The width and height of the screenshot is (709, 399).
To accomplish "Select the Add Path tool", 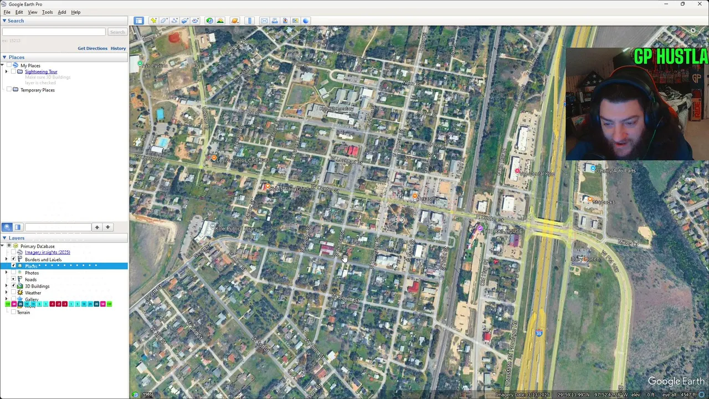I will tap(174, 21).
